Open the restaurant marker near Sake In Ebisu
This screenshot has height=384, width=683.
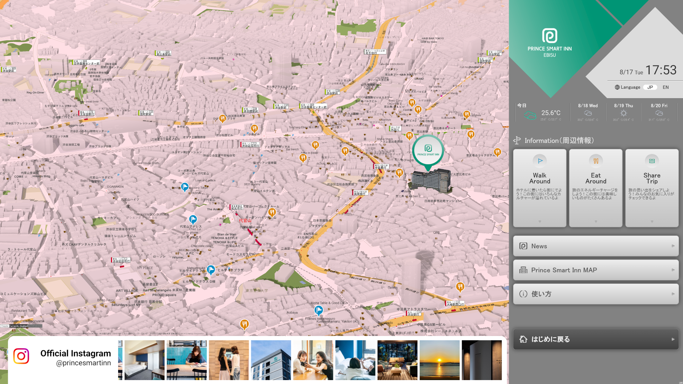(303, 158)
